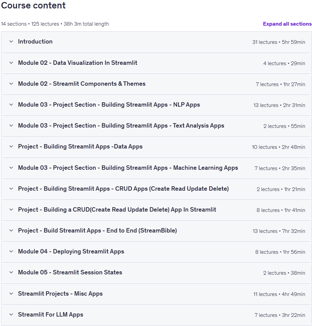312x326 pixels.
Task: Click the 31 lectures • 5hr 59min text
Action: tap(279, 42)
